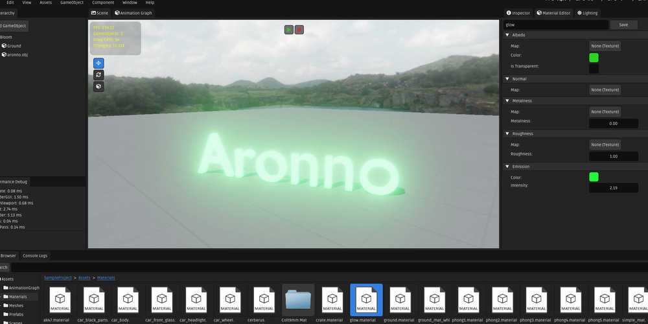Switch to the Animation Graph tab
Image resolution: width=648 pixels, height=324 pixels.
tap(133, 13)
